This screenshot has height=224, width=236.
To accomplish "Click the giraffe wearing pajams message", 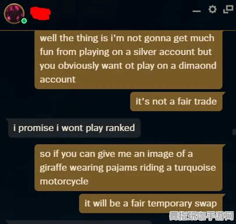I will [x=128, y=168].
